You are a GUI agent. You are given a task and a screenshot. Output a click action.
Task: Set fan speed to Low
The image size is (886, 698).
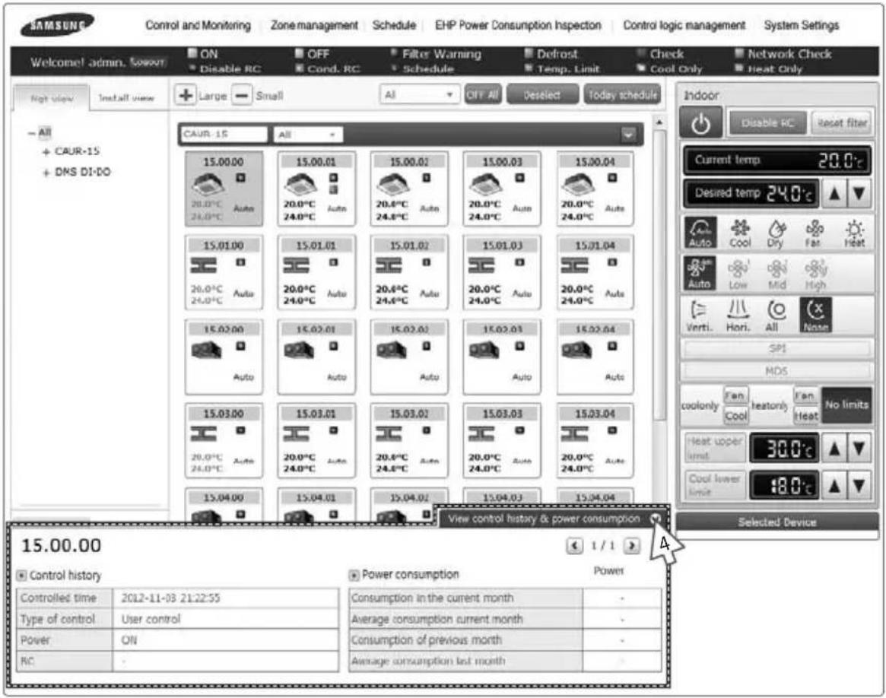point(738,274)
